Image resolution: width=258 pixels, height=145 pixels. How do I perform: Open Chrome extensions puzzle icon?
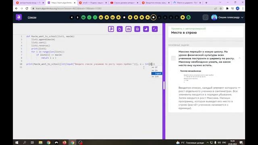(x=227, y=8)
